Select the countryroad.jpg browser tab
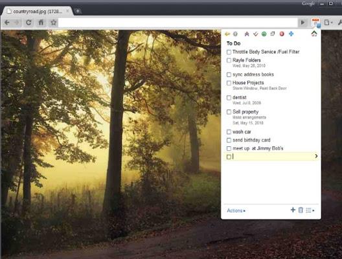The height and width of the screenshot is (259, 342). [37, 12]
